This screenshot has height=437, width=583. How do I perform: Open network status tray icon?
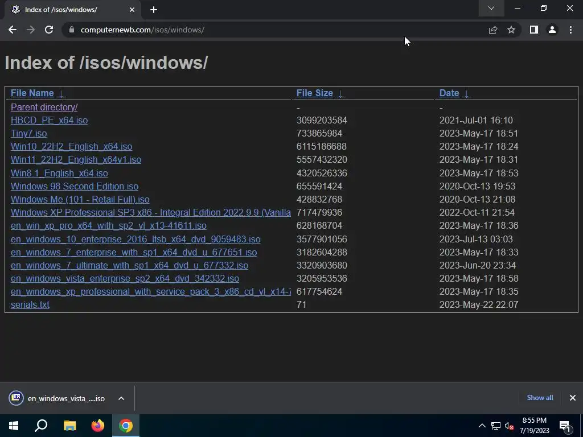496,426
